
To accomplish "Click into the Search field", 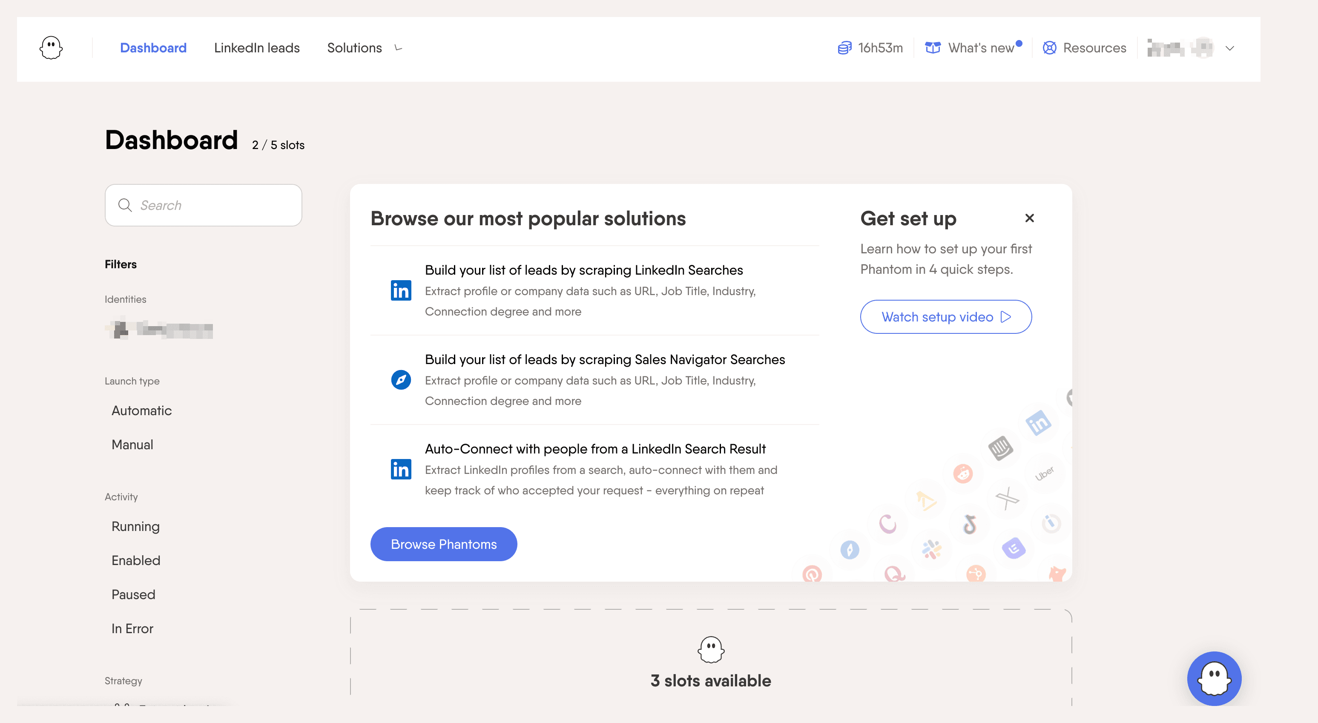I will click(x=203, y=205).
